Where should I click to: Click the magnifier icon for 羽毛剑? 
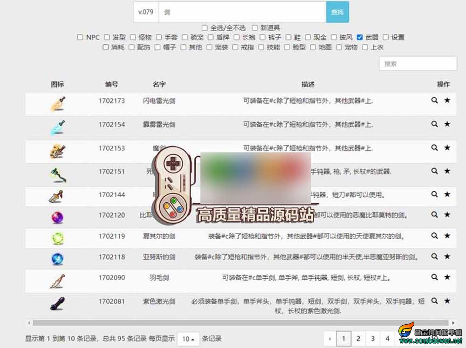click(x=434, y=277)
